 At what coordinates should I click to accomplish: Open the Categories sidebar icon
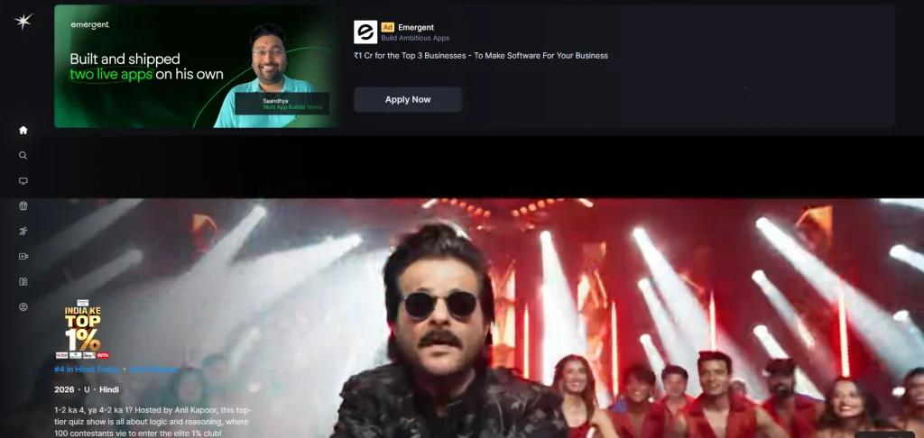point(23,281)
